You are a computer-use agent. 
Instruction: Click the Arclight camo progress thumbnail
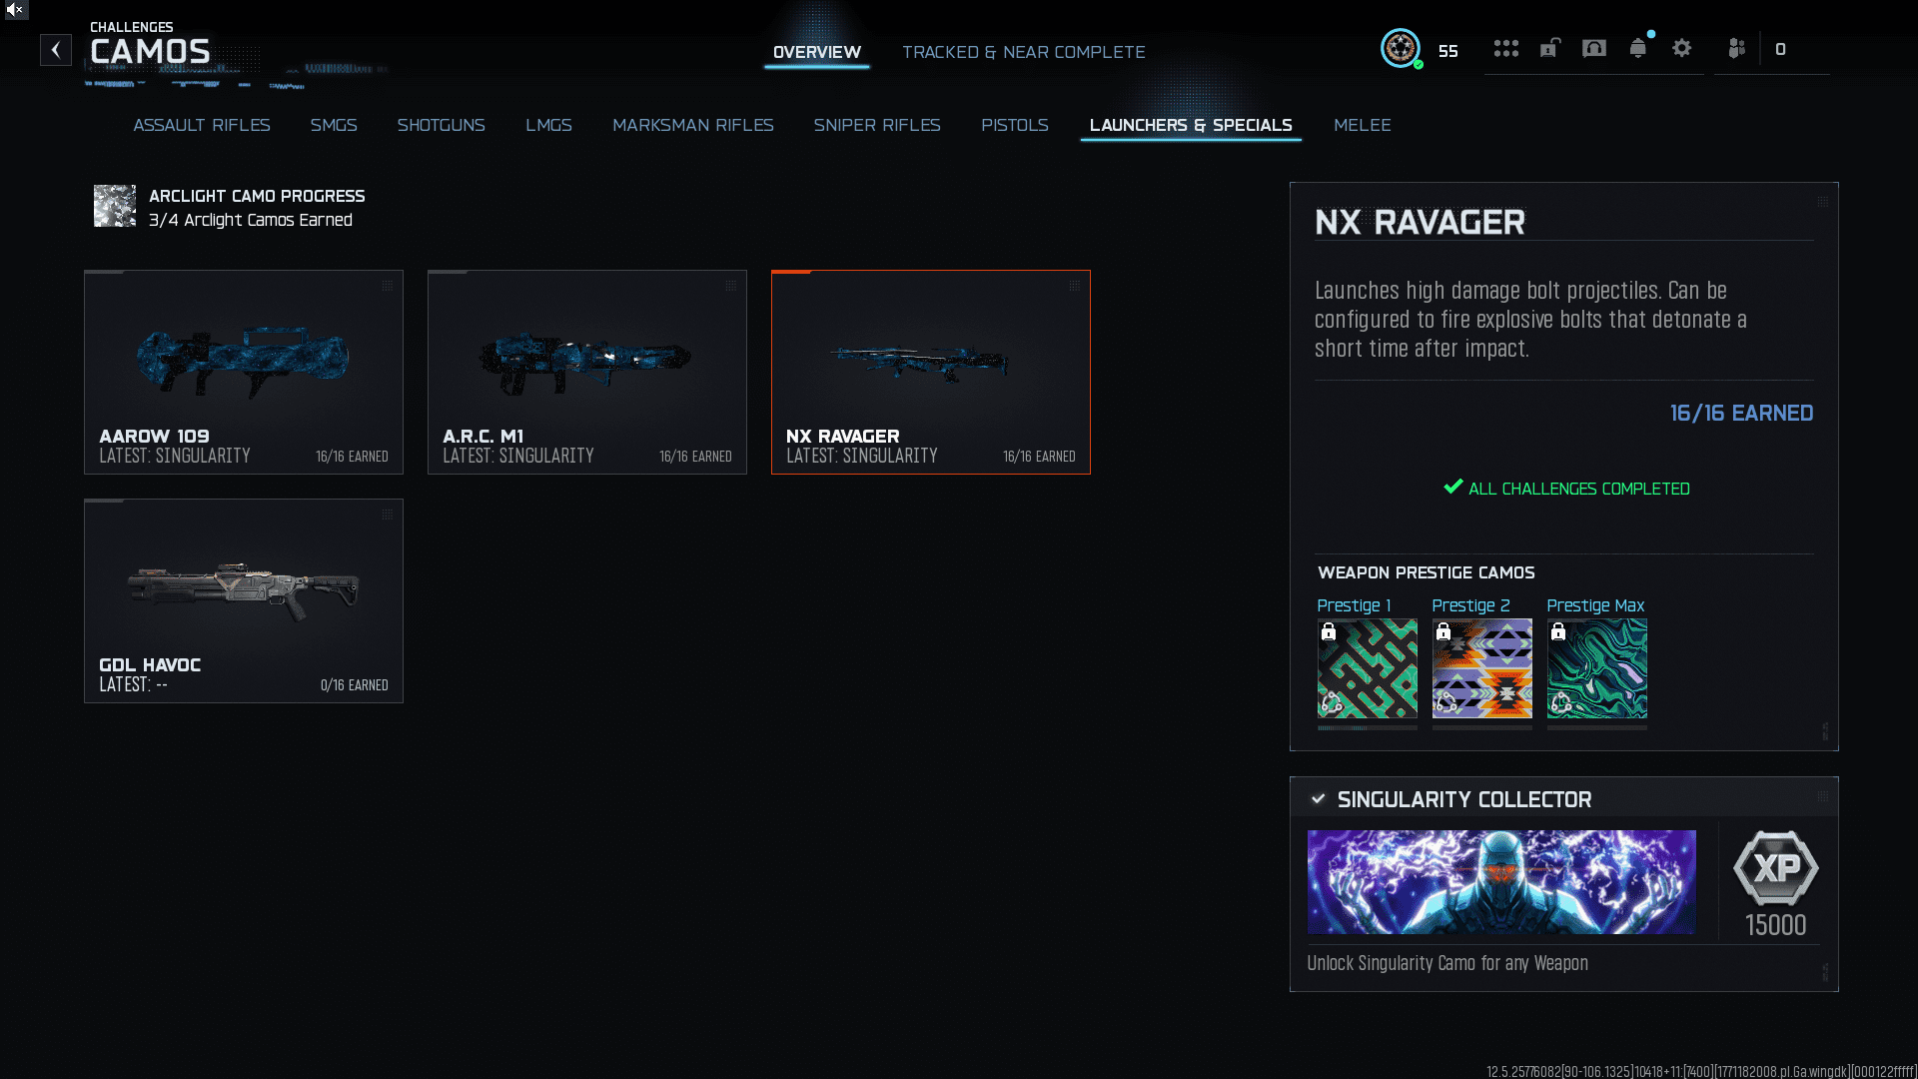pyautogui.click(x=115, y=206)
